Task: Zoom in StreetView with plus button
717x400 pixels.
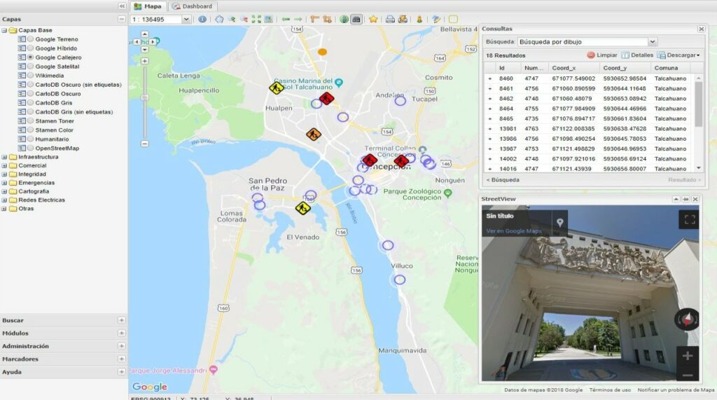Action: (688, 356)
